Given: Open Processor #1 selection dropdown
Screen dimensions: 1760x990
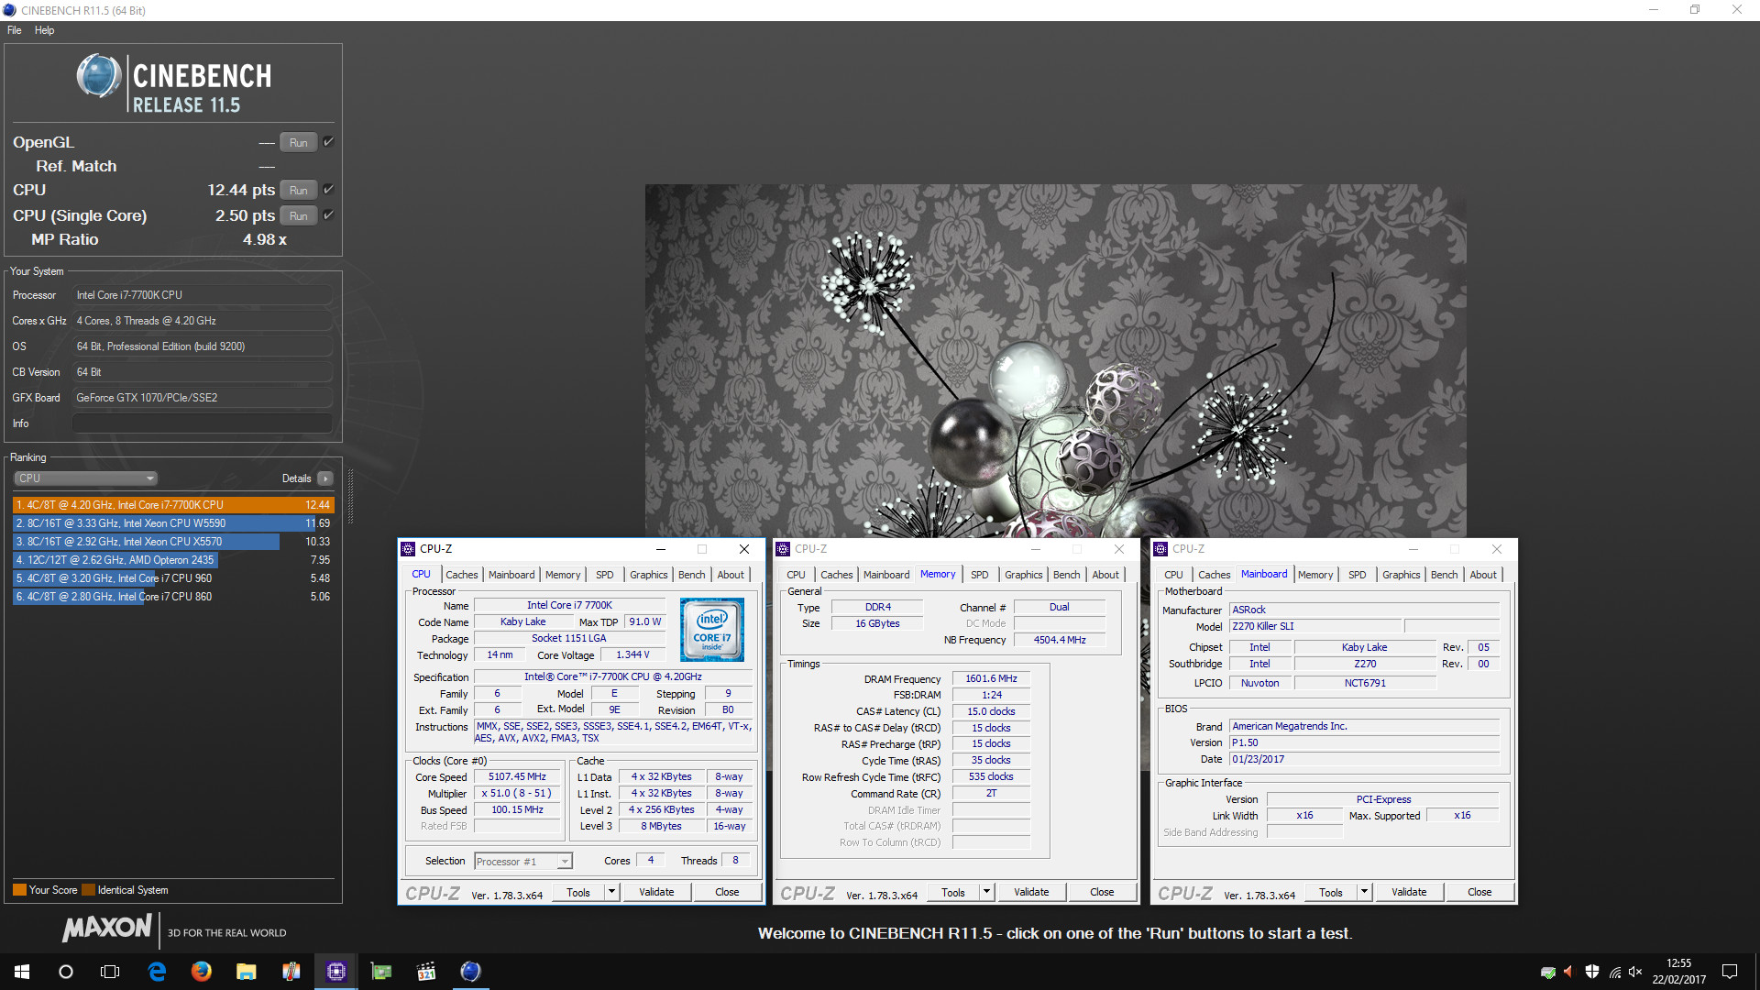Looking at the screenshot, I should click(523, 862).
